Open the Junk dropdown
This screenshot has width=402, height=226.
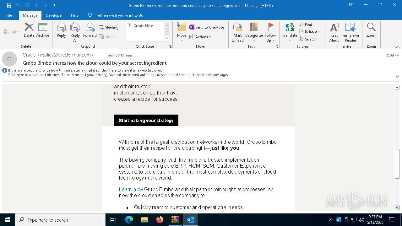pyautogui.click(x=12, y=32)
